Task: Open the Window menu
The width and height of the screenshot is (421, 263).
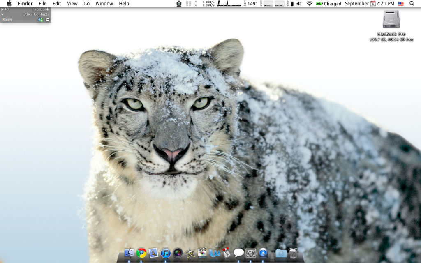Action: pyautogui.click(x=104, y=3)
